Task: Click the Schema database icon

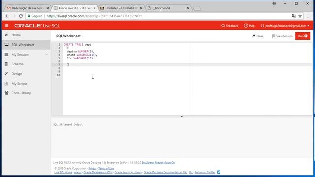Action: click(x=6, y=64)
